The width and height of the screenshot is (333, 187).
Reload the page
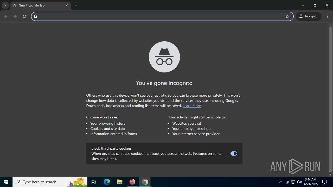pos(24,16)
